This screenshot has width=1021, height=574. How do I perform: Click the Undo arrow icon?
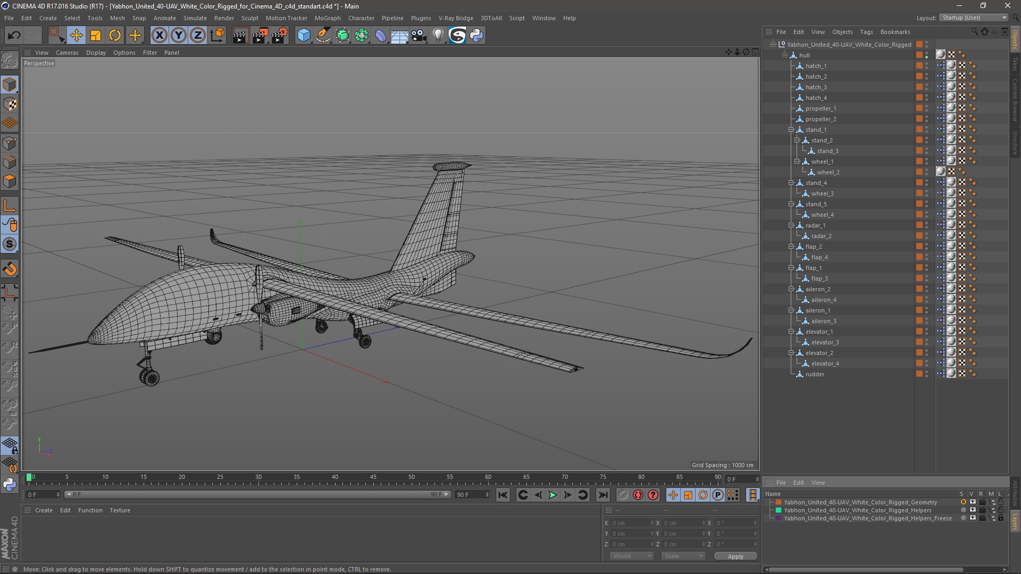point(14,36)
